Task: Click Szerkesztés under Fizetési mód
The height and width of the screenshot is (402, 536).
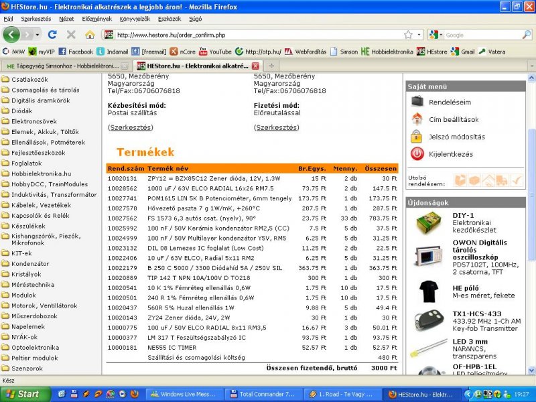Action: [x=277, y=127]
